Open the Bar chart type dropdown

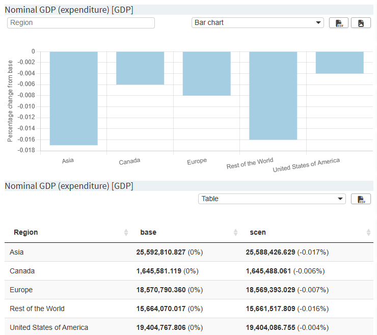pos(257,22)
